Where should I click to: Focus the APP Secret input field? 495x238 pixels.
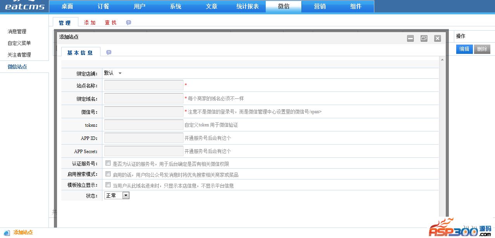(x=144, y=151)
